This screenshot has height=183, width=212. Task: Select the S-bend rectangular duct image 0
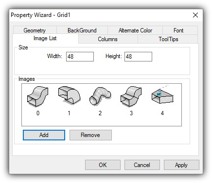(37, 96)
